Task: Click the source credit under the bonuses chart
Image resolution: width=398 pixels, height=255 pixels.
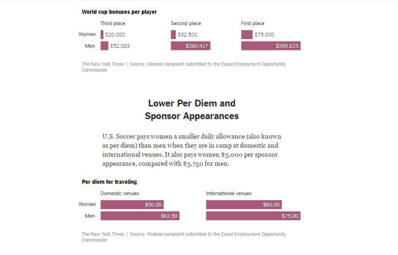Action: click(x=184, y=67)
